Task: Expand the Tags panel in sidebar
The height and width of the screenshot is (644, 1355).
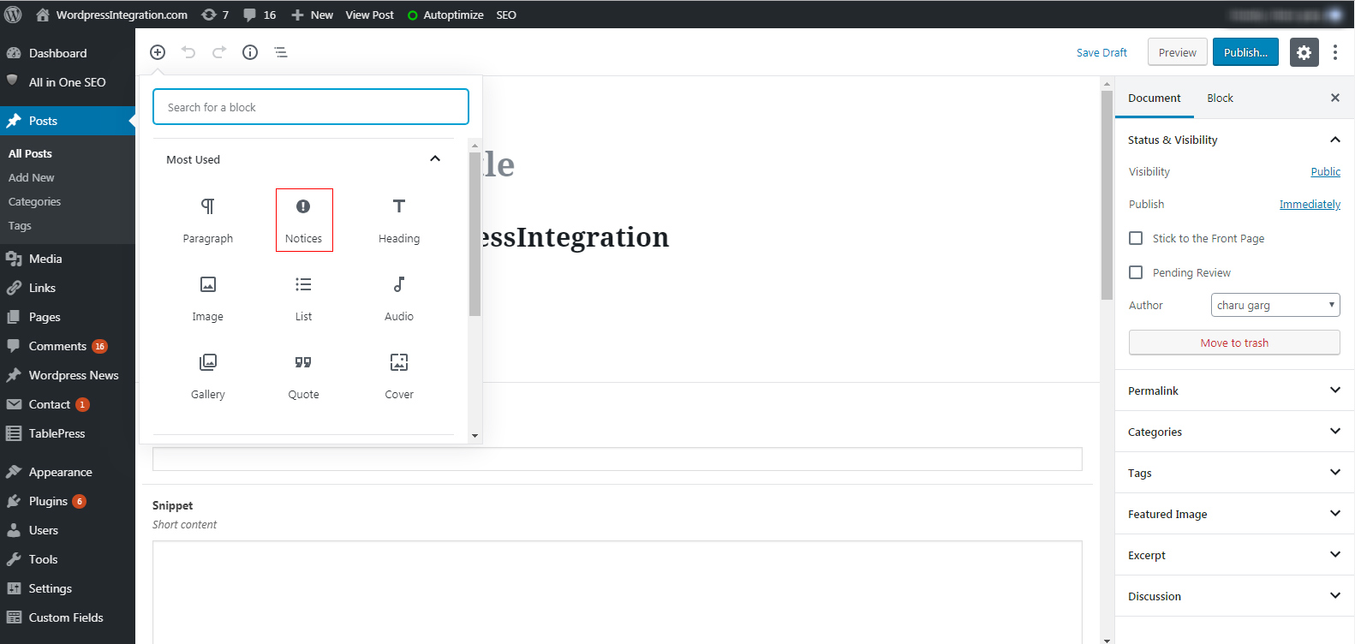Action: (1234, 473)
